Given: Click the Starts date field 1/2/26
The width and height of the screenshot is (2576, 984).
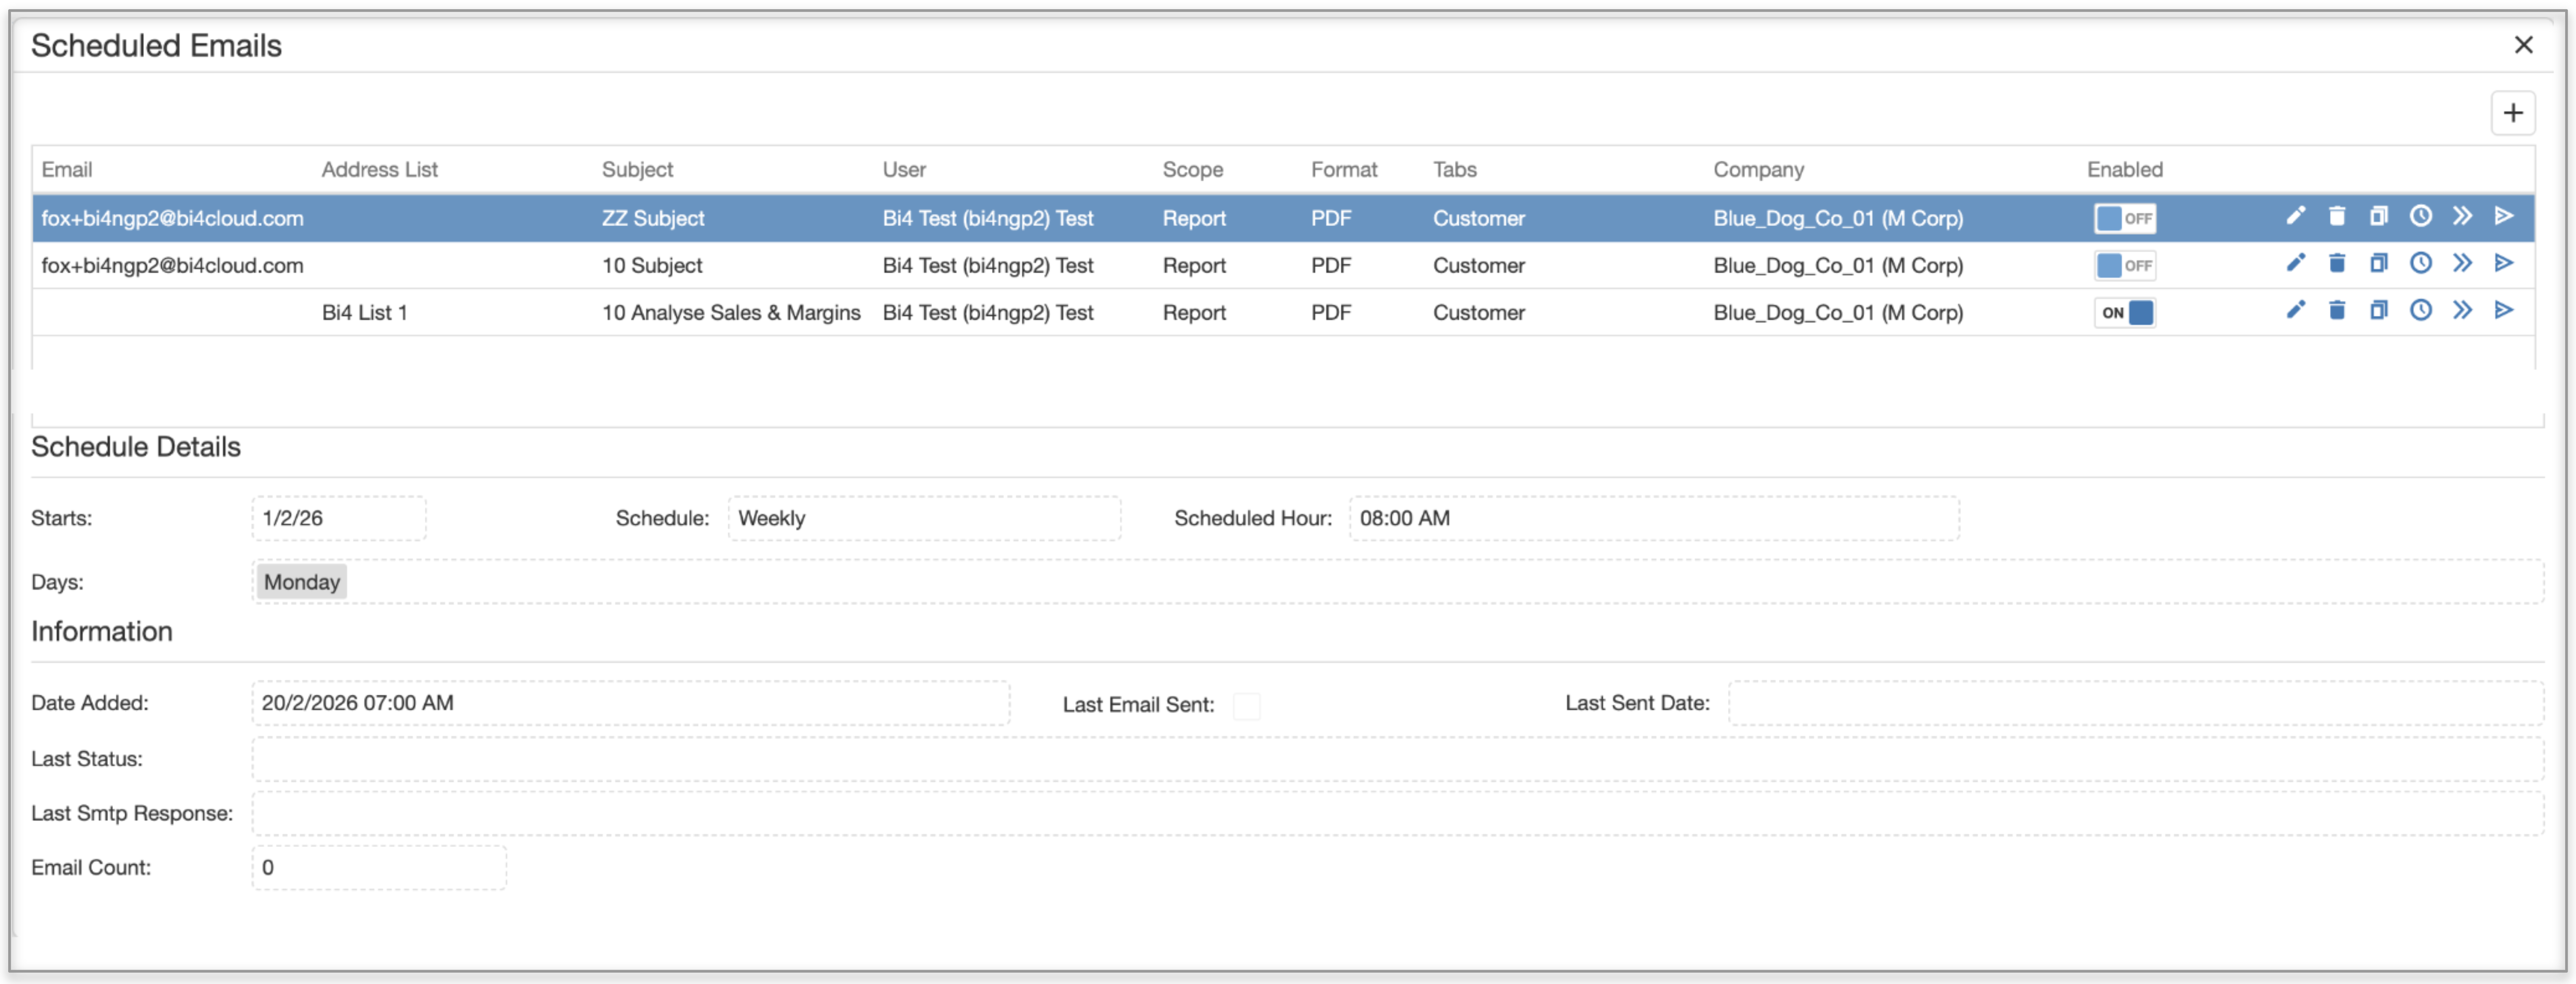Looking at the screenshot, I should click(x=339, y=518).
